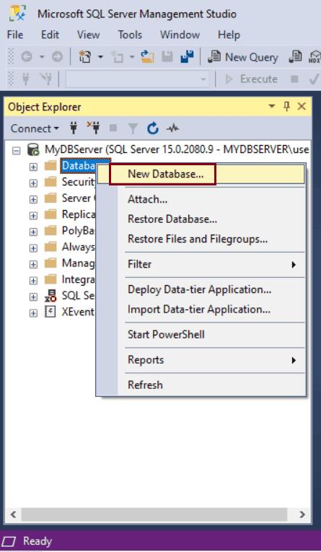Expand the Integration Services folder node
This screenshot has height=552, width=321.
[33, 281]
